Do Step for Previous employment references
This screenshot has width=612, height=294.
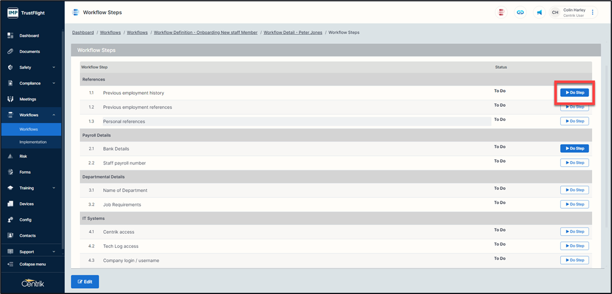(575, 107)
